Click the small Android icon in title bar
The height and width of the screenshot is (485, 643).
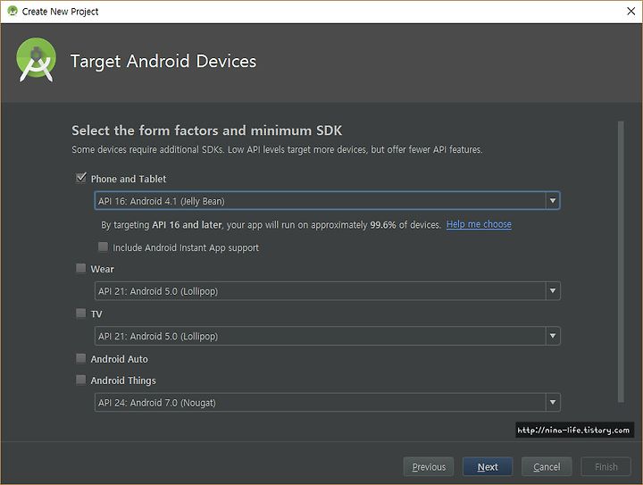13,11
